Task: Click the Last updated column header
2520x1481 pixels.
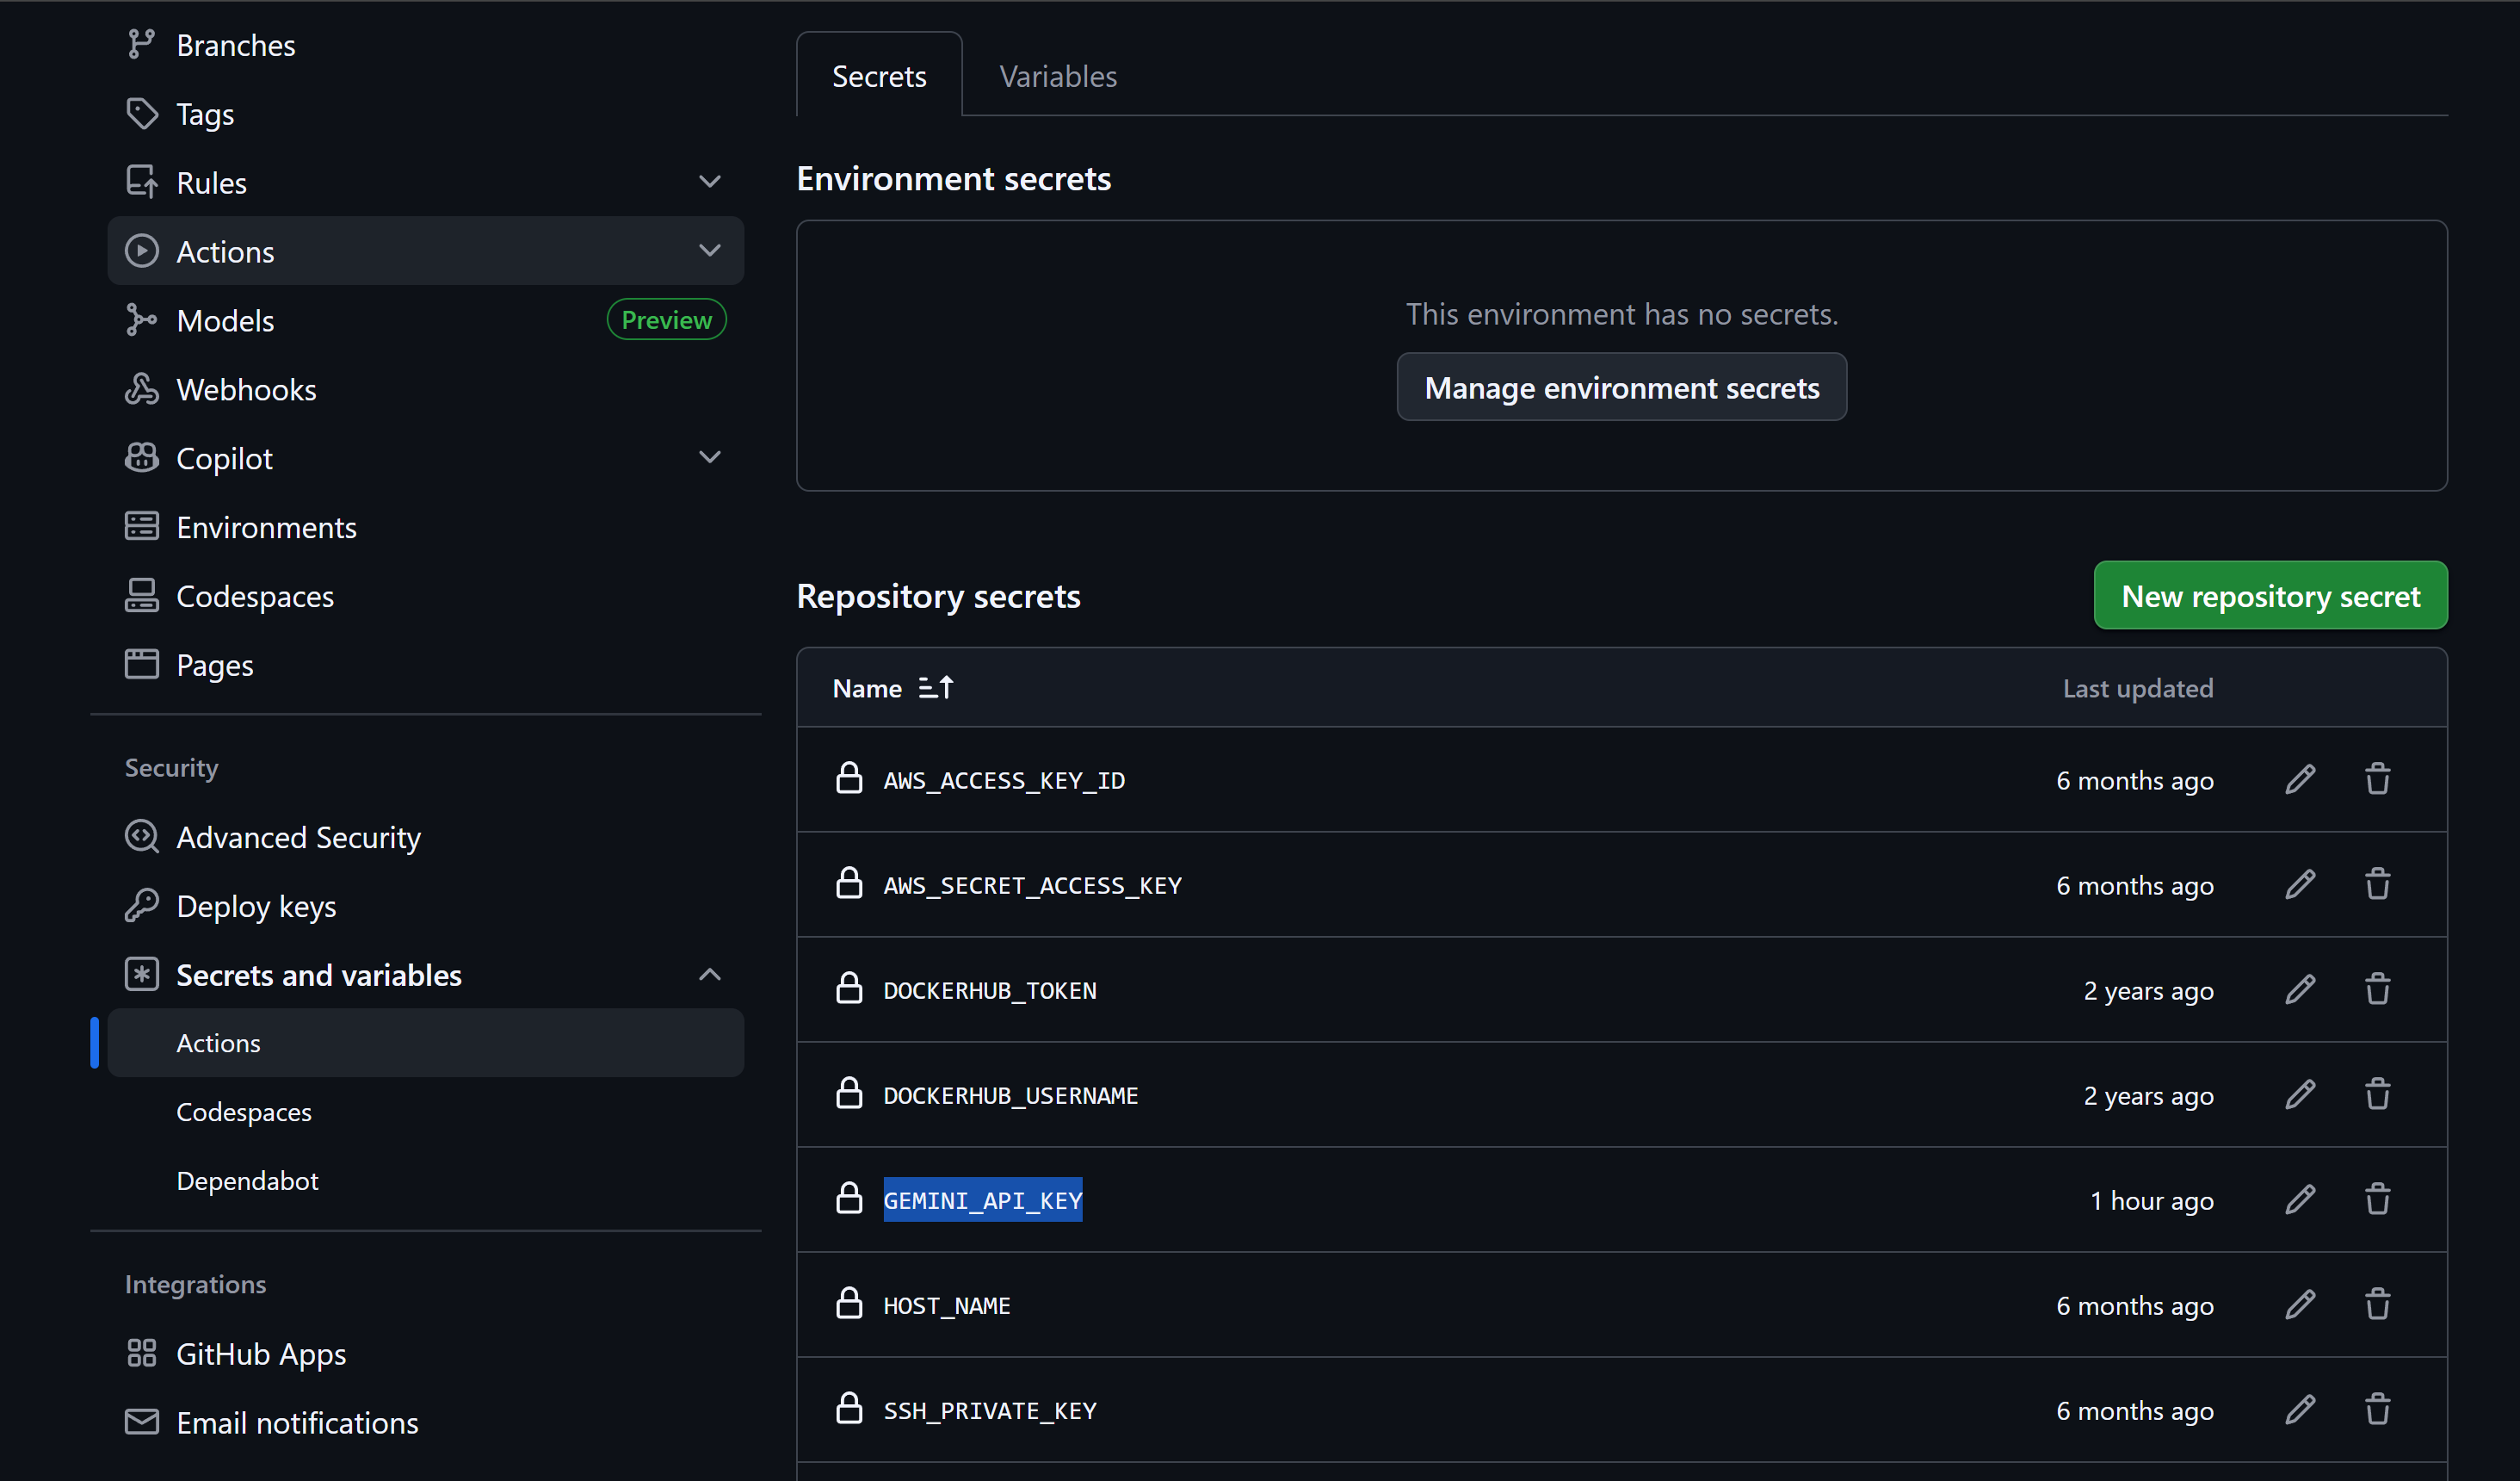Action: [2138, 689]
